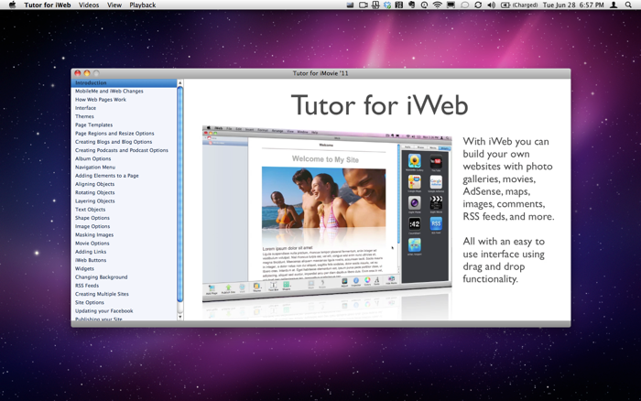Click the date and time clock
Image resolution: width=641 pixels, height=401 pixels.
573,5
